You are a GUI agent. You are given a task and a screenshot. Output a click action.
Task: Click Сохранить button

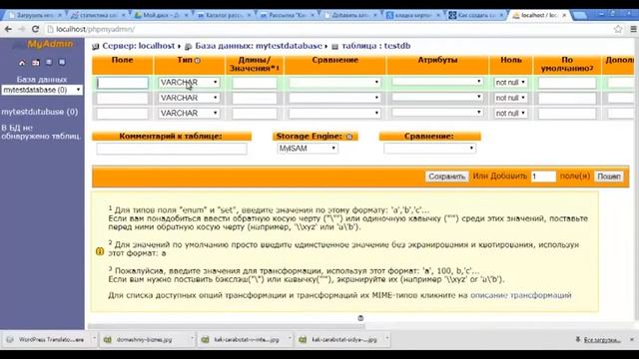pos(447,177)
